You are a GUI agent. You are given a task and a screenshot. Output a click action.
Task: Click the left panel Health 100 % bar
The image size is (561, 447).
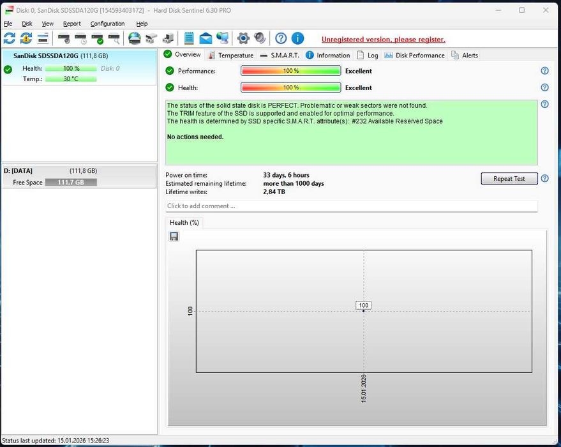(71, 68)
